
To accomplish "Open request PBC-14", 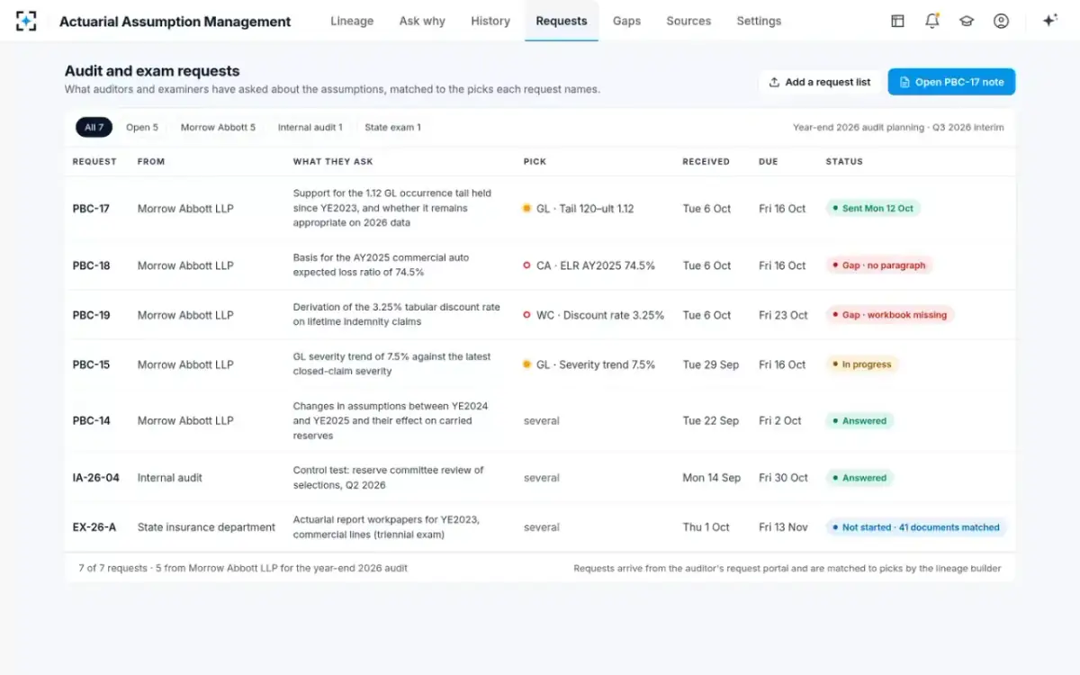I will [x=91, y=420].
